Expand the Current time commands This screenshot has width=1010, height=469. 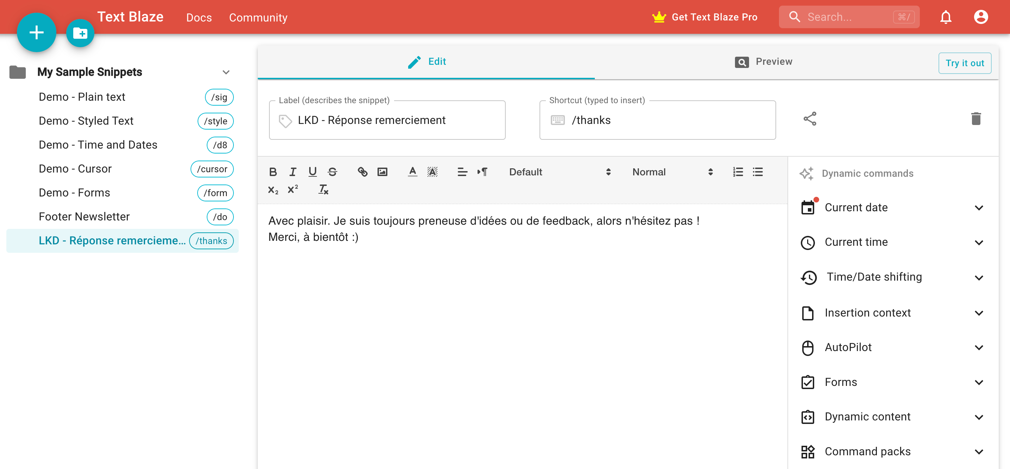tap(979, 242)
